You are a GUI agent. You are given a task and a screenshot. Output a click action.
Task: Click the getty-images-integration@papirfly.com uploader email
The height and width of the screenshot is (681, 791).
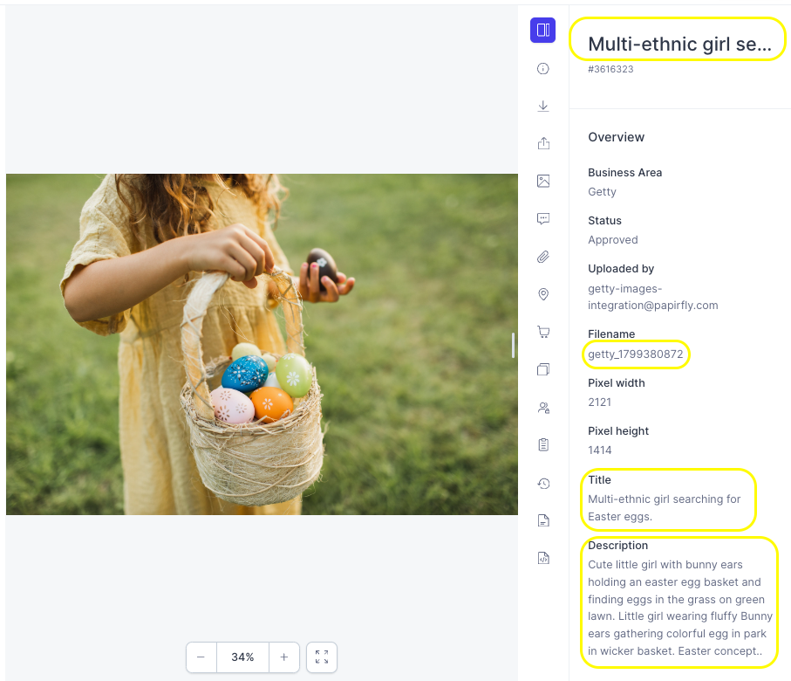(x=653, y=297)
